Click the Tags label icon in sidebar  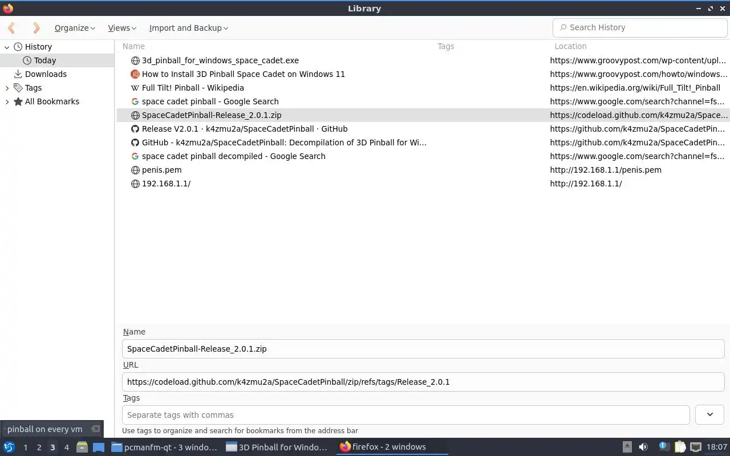(18, 88)
